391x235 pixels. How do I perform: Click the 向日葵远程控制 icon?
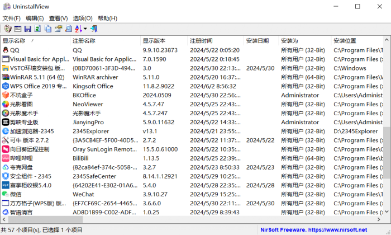coord(6,149)
